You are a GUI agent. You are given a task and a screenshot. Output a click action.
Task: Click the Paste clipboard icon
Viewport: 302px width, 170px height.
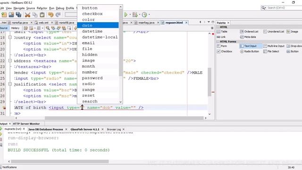click(42, 15)
